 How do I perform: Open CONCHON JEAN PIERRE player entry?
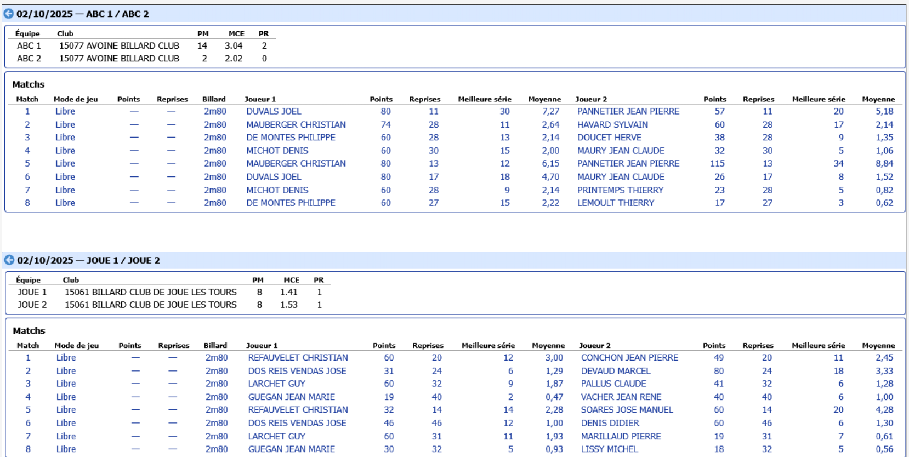click(x=629, y=358)
